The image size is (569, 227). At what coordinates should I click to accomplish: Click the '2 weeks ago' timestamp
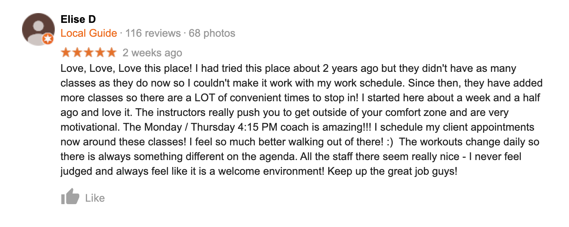(152, 53)
